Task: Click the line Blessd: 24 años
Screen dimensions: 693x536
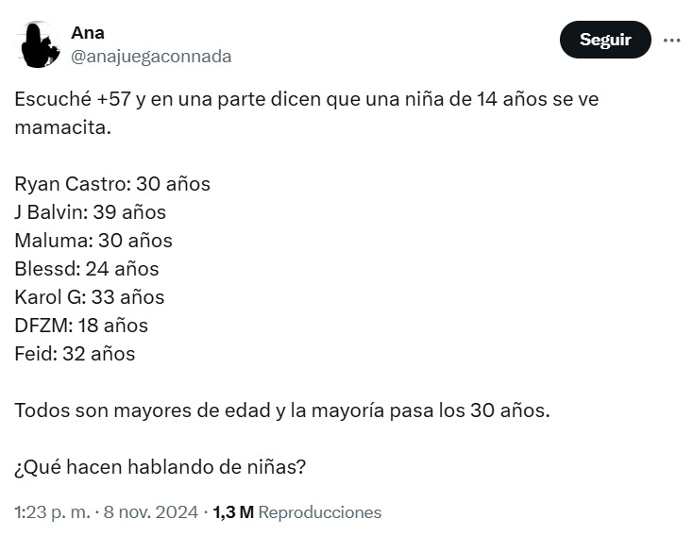Action: (87, 269)
